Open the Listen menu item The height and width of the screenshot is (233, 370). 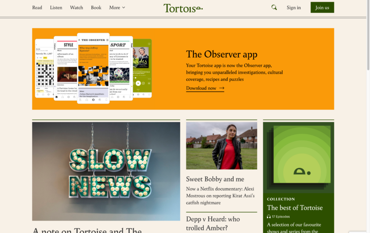click(x=56, y=7)
